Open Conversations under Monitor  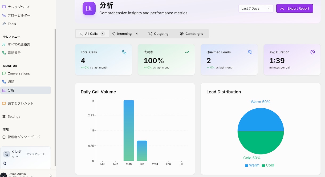[26, 73]
